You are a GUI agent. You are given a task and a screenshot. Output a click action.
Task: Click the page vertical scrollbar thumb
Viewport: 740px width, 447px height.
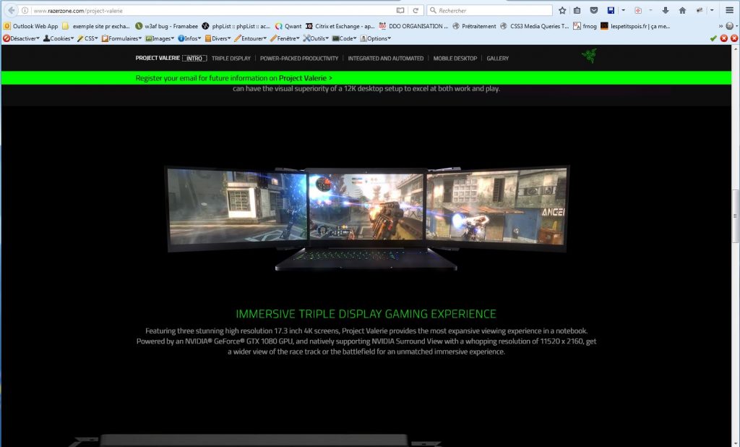[x=736, y=217]
